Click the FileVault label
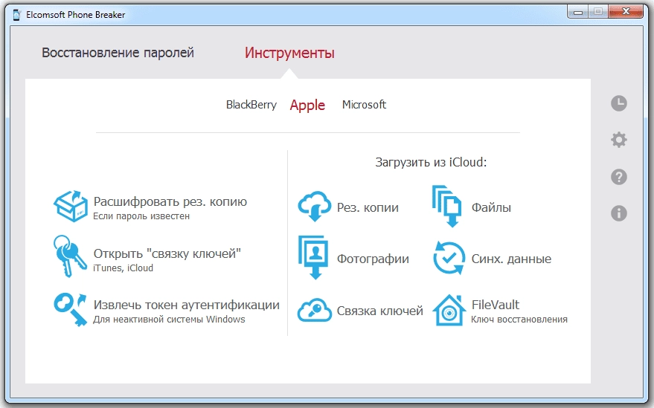654x408 pixels. (x=496, y=305)
